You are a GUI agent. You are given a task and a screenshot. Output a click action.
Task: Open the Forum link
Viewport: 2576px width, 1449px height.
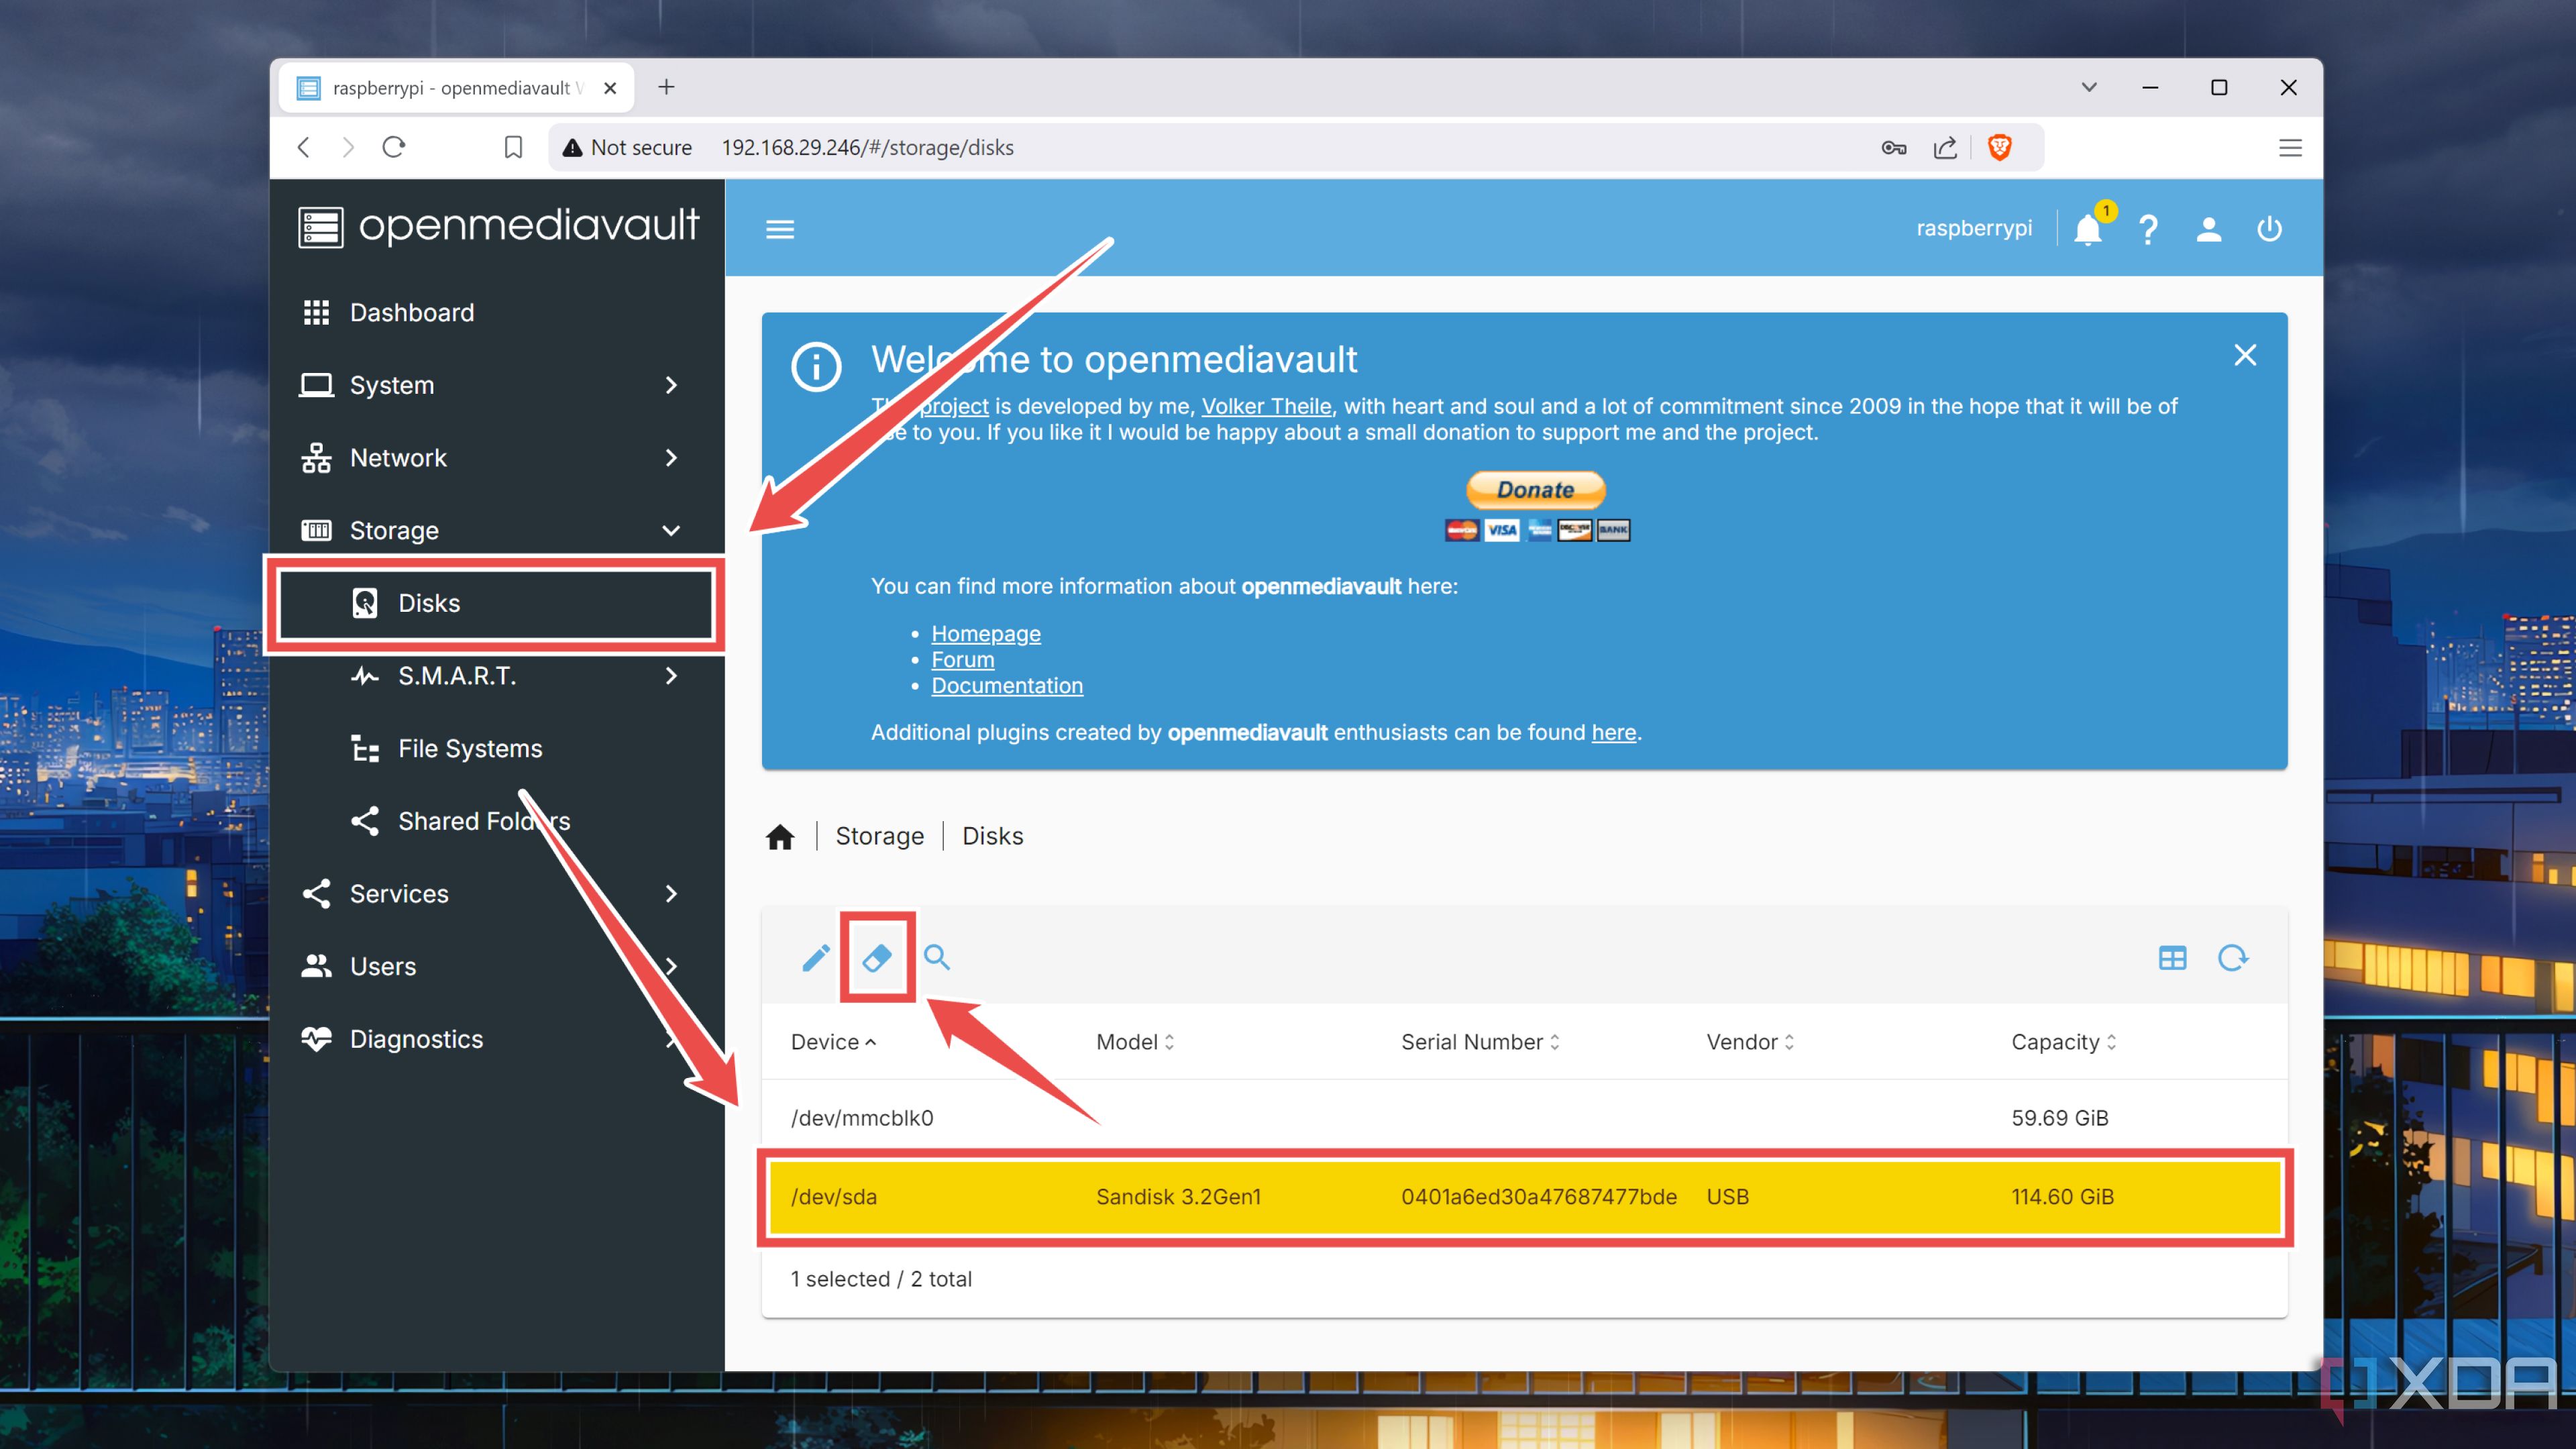tap(963, 660)
